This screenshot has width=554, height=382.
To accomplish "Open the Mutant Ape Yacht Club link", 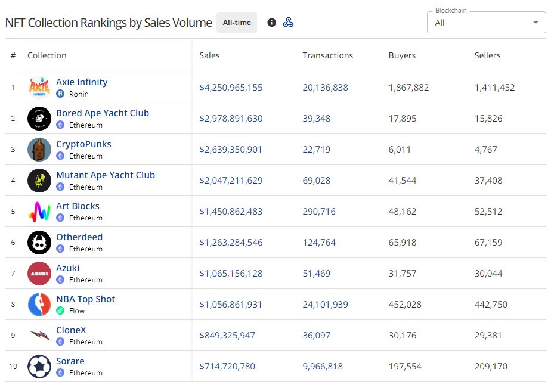I will pos(106,175).
